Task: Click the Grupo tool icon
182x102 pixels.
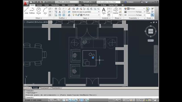Action: point(148,10)
